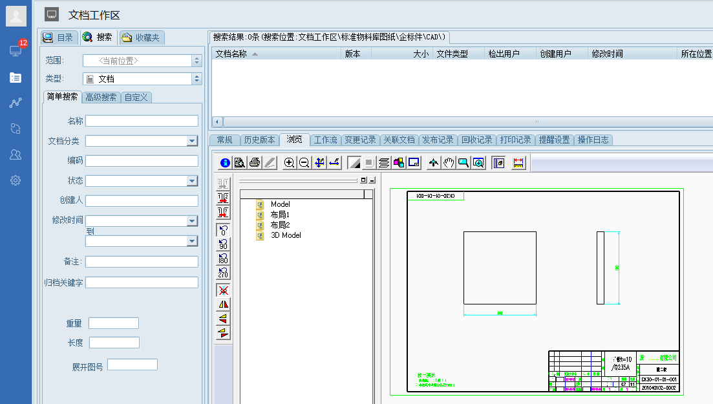Image resolution: width=713 pixels, height=404 pixels.
Task: Click the user avatar at top left
Action: tap(16, 16)
